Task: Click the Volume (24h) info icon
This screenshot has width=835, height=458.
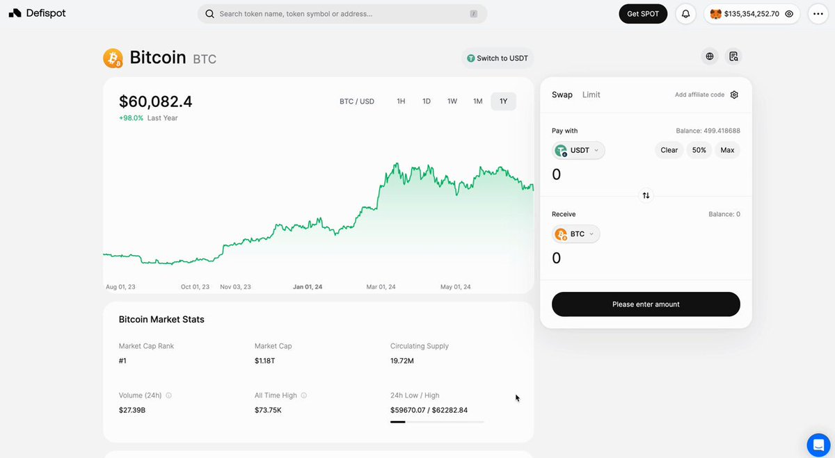Action: coord(168,395)
